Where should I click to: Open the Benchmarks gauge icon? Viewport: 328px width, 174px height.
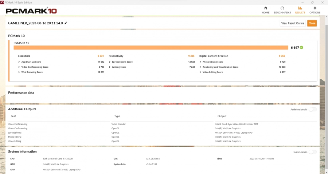pyautogui.click(x=282, y=8)
